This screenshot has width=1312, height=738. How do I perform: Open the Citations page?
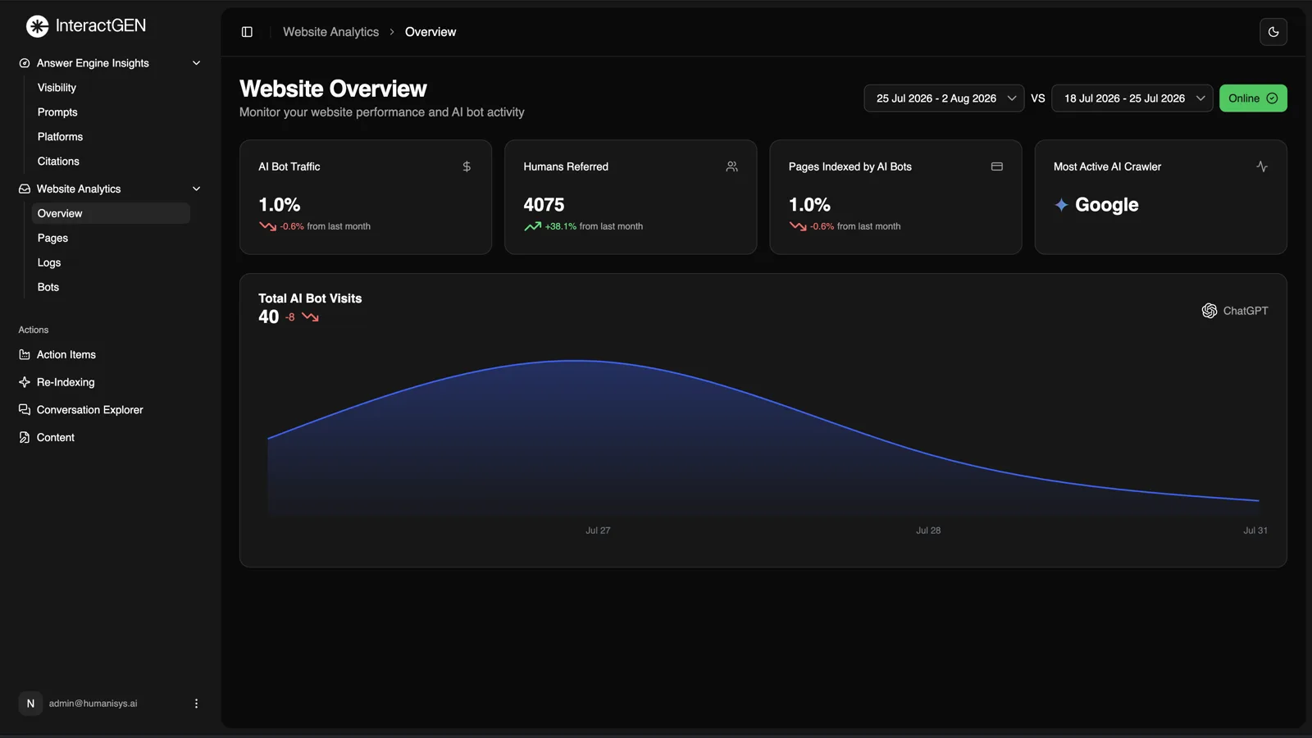[58, 162]
